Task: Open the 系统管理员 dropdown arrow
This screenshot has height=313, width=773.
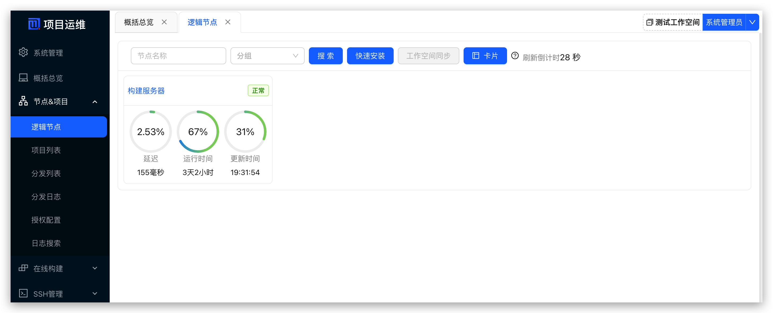Action: tap(752, 22)
